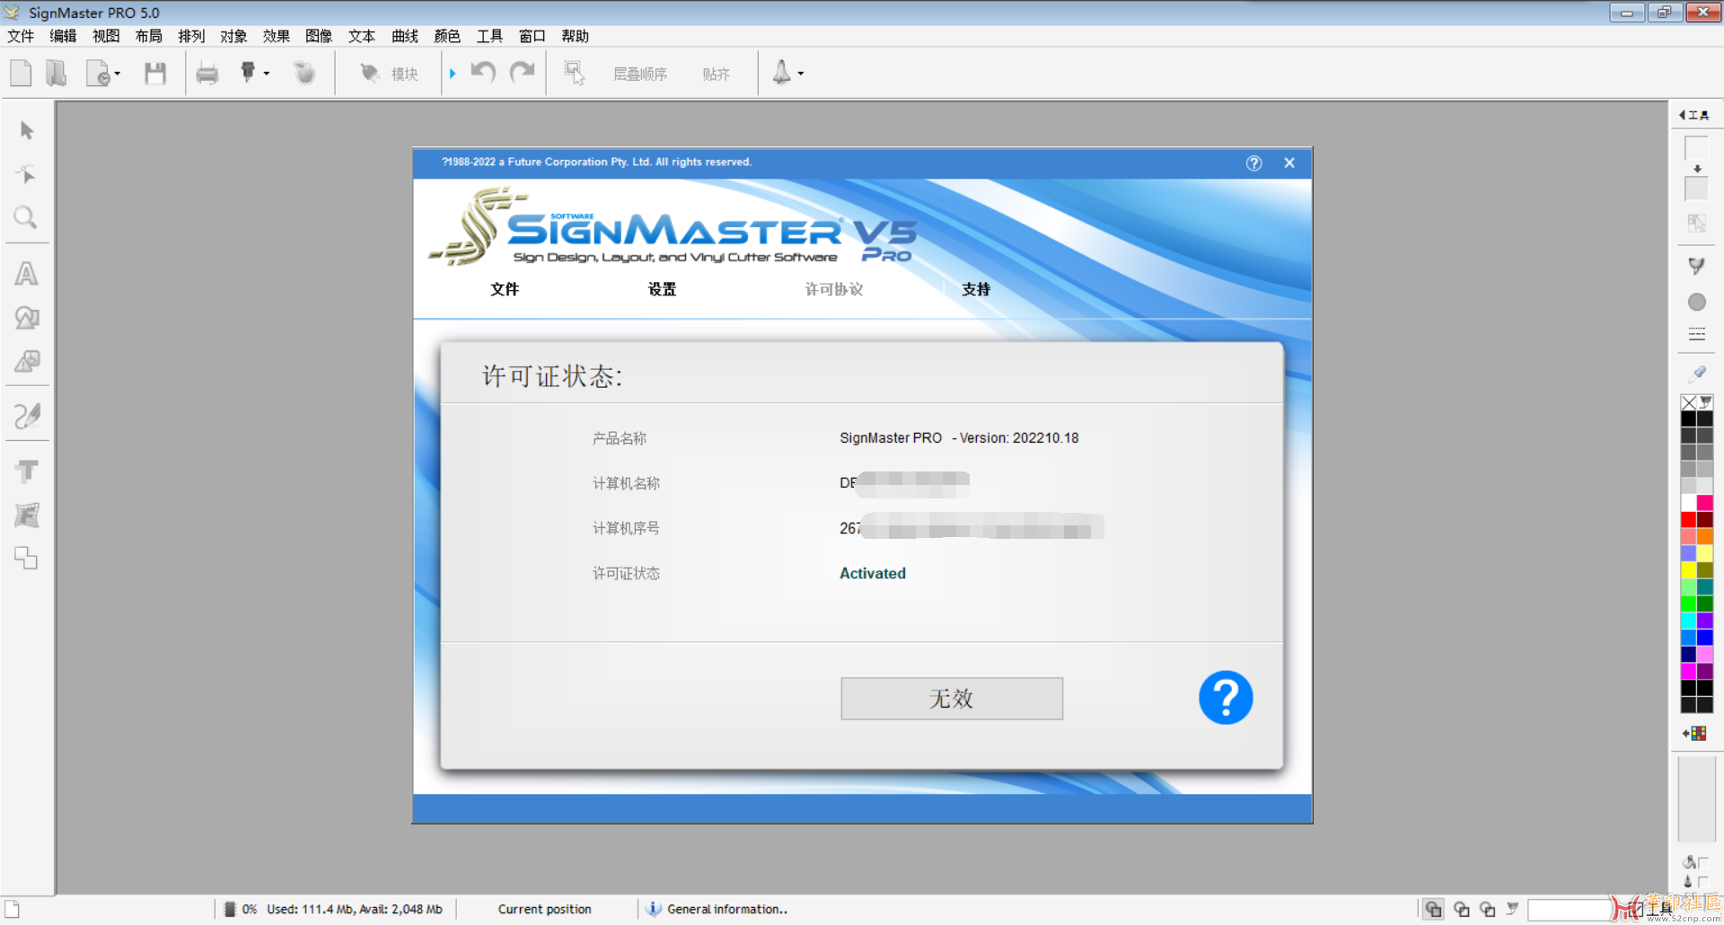1724x925 pixels.
Task: Select the pen drawing tool
Action: [27, 415]
